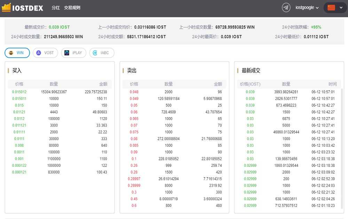Click buy price 0.000121
This screenshot has height=219, width=348.
coord(19,172)
